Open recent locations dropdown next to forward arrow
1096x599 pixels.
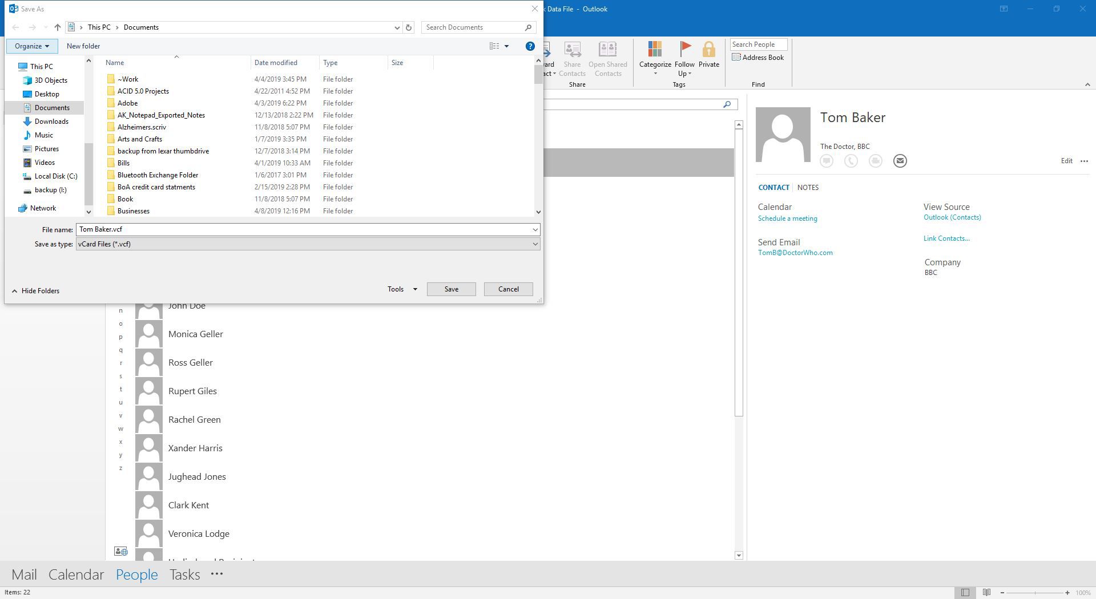coord(46,27)
